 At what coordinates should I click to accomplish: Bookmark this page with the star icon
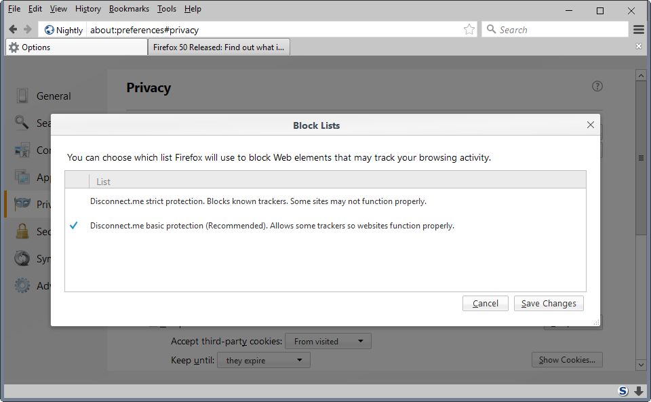coord(469,29)
